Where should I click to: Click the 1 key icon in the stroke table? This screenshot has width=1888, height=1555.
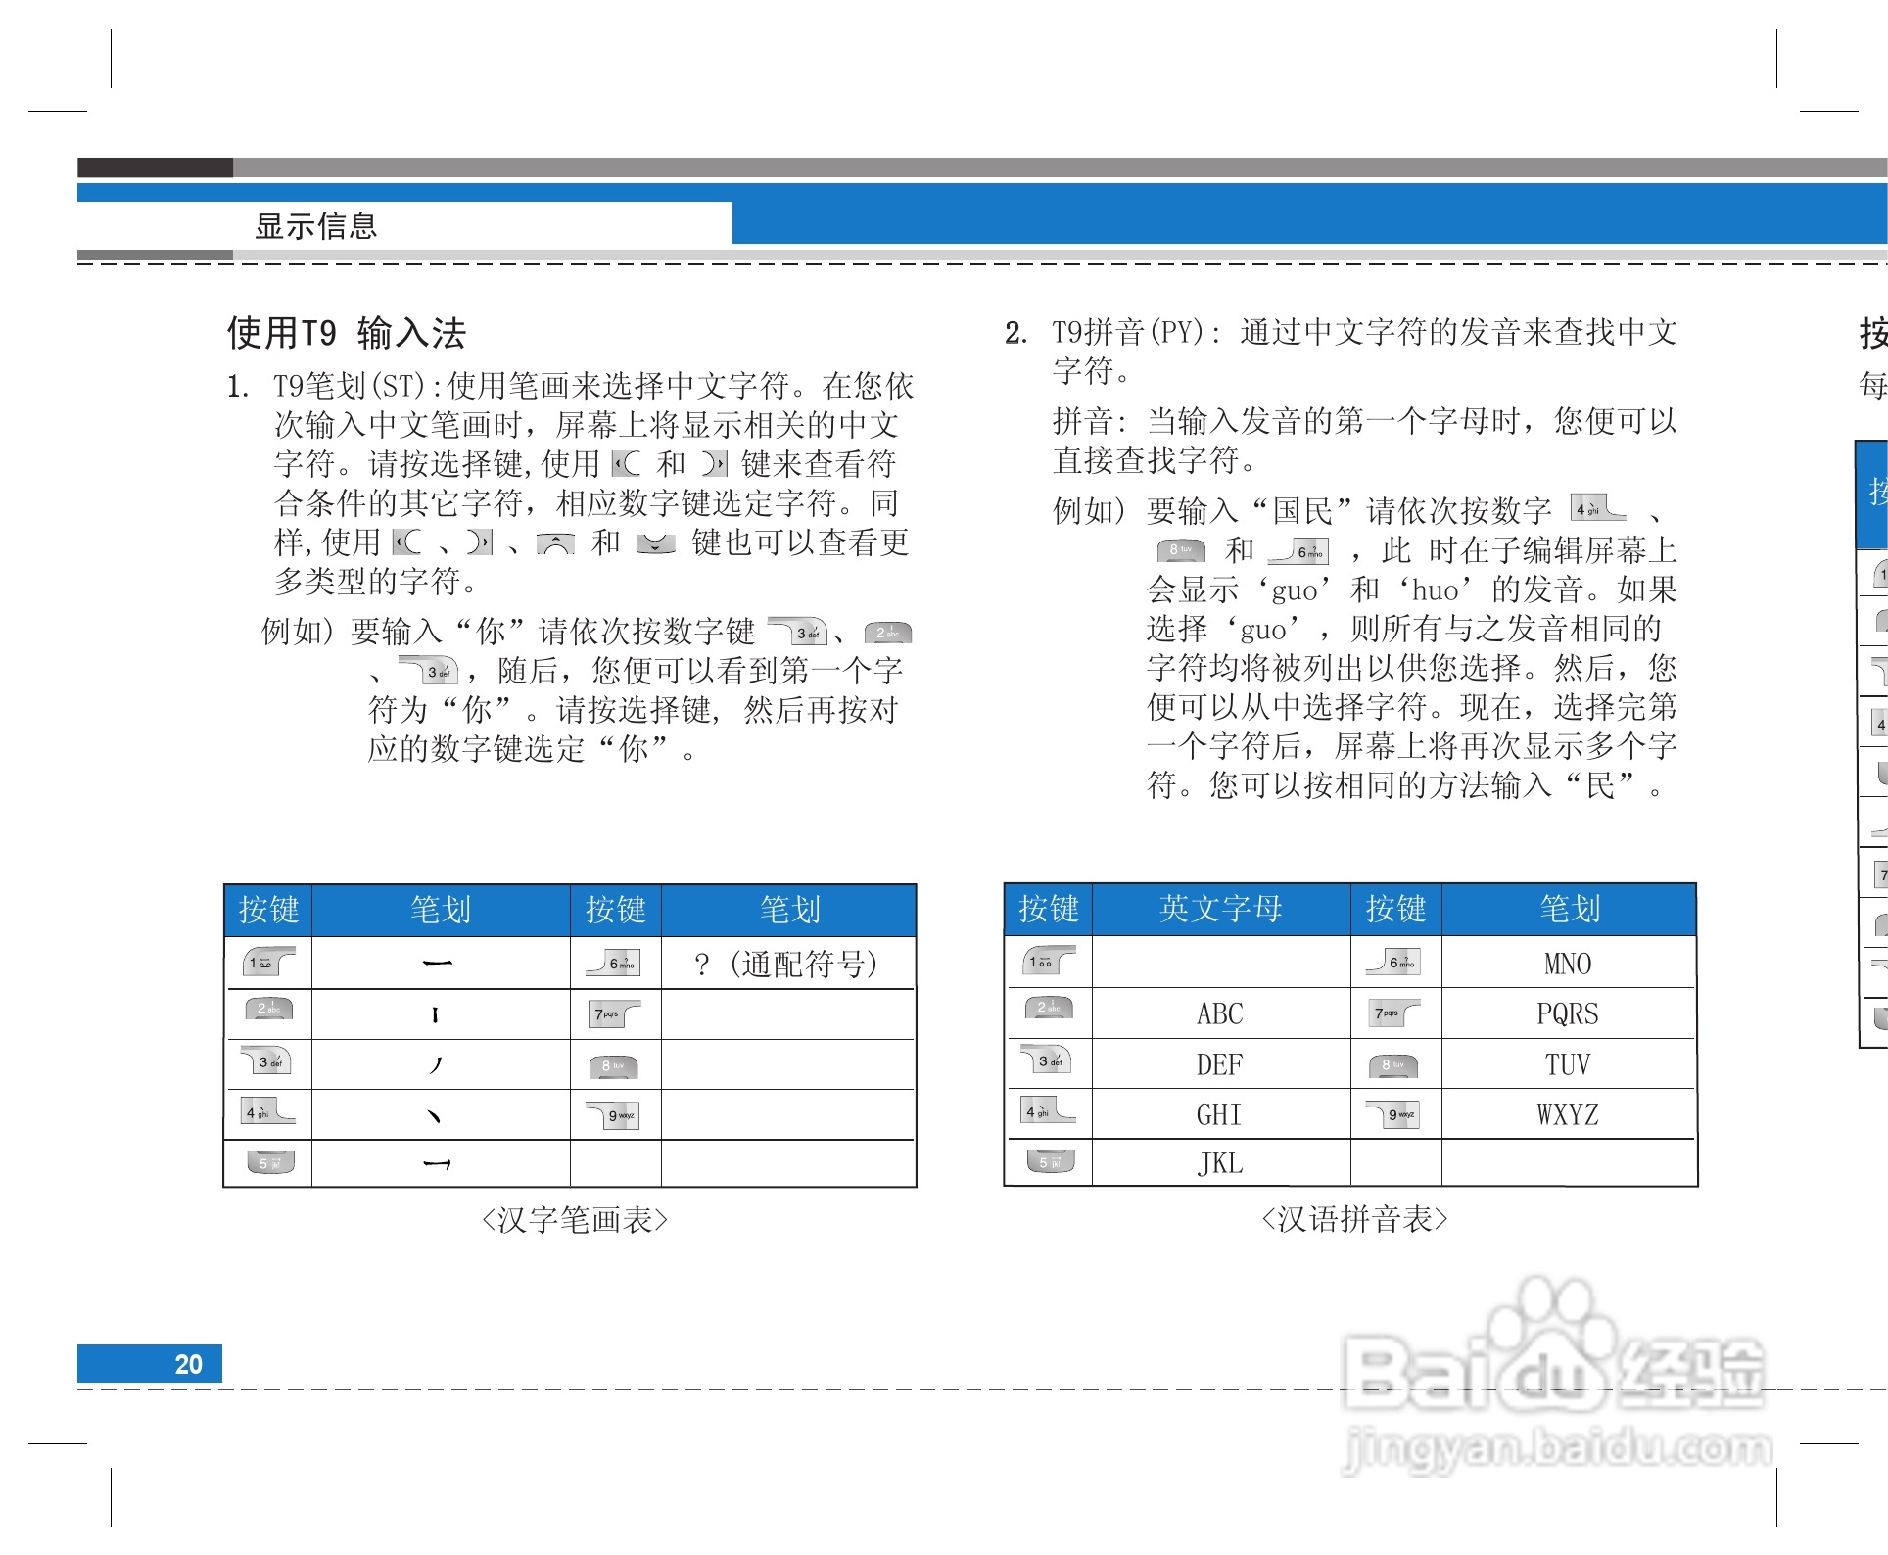267,963
